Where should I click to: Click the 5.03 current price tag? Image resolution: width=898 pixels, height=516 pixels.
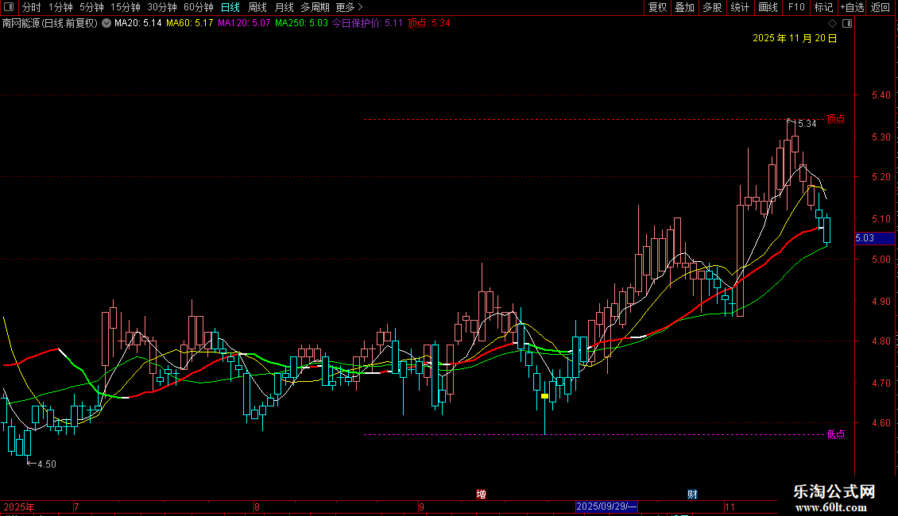pos(874,238)
